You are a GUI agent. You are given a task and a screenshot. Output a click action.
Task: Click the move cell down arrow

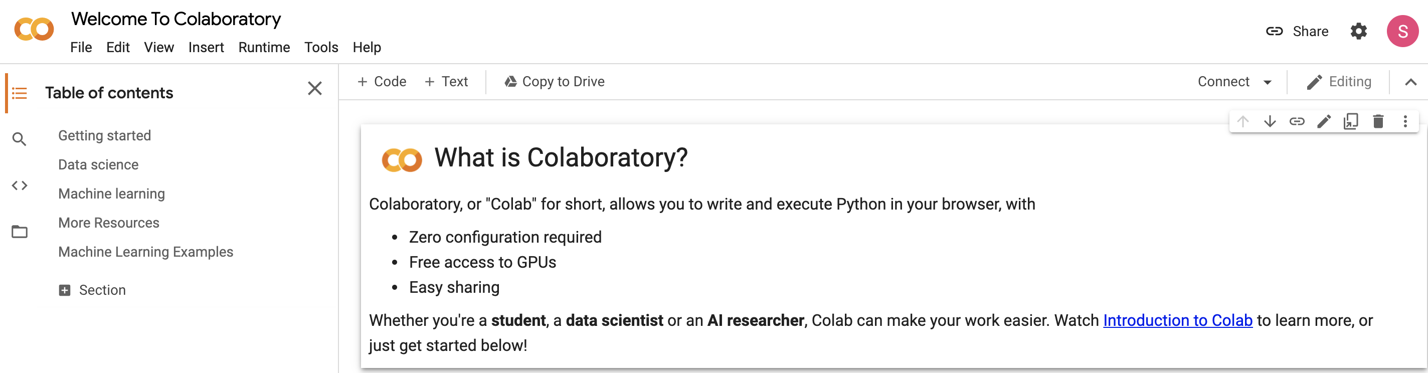coord(1270,121)
